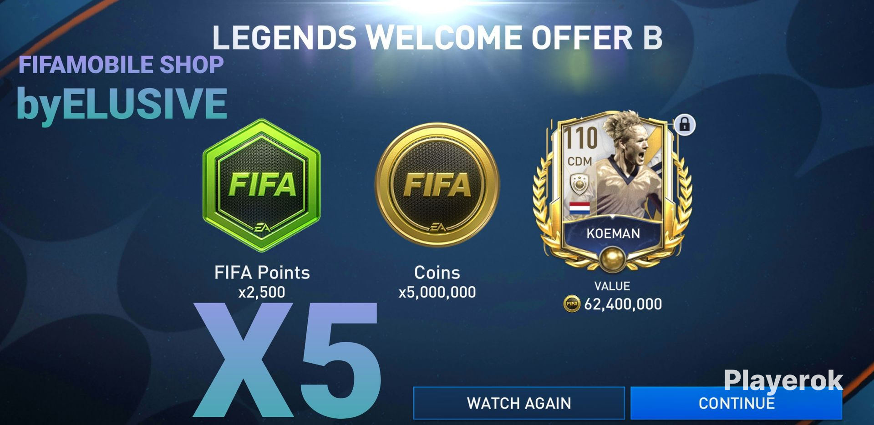The width and height of the screenshot is (874, 425).
Task: Click the Playerok watermark text
Action: pyautogui.click(x=783, y=381)
